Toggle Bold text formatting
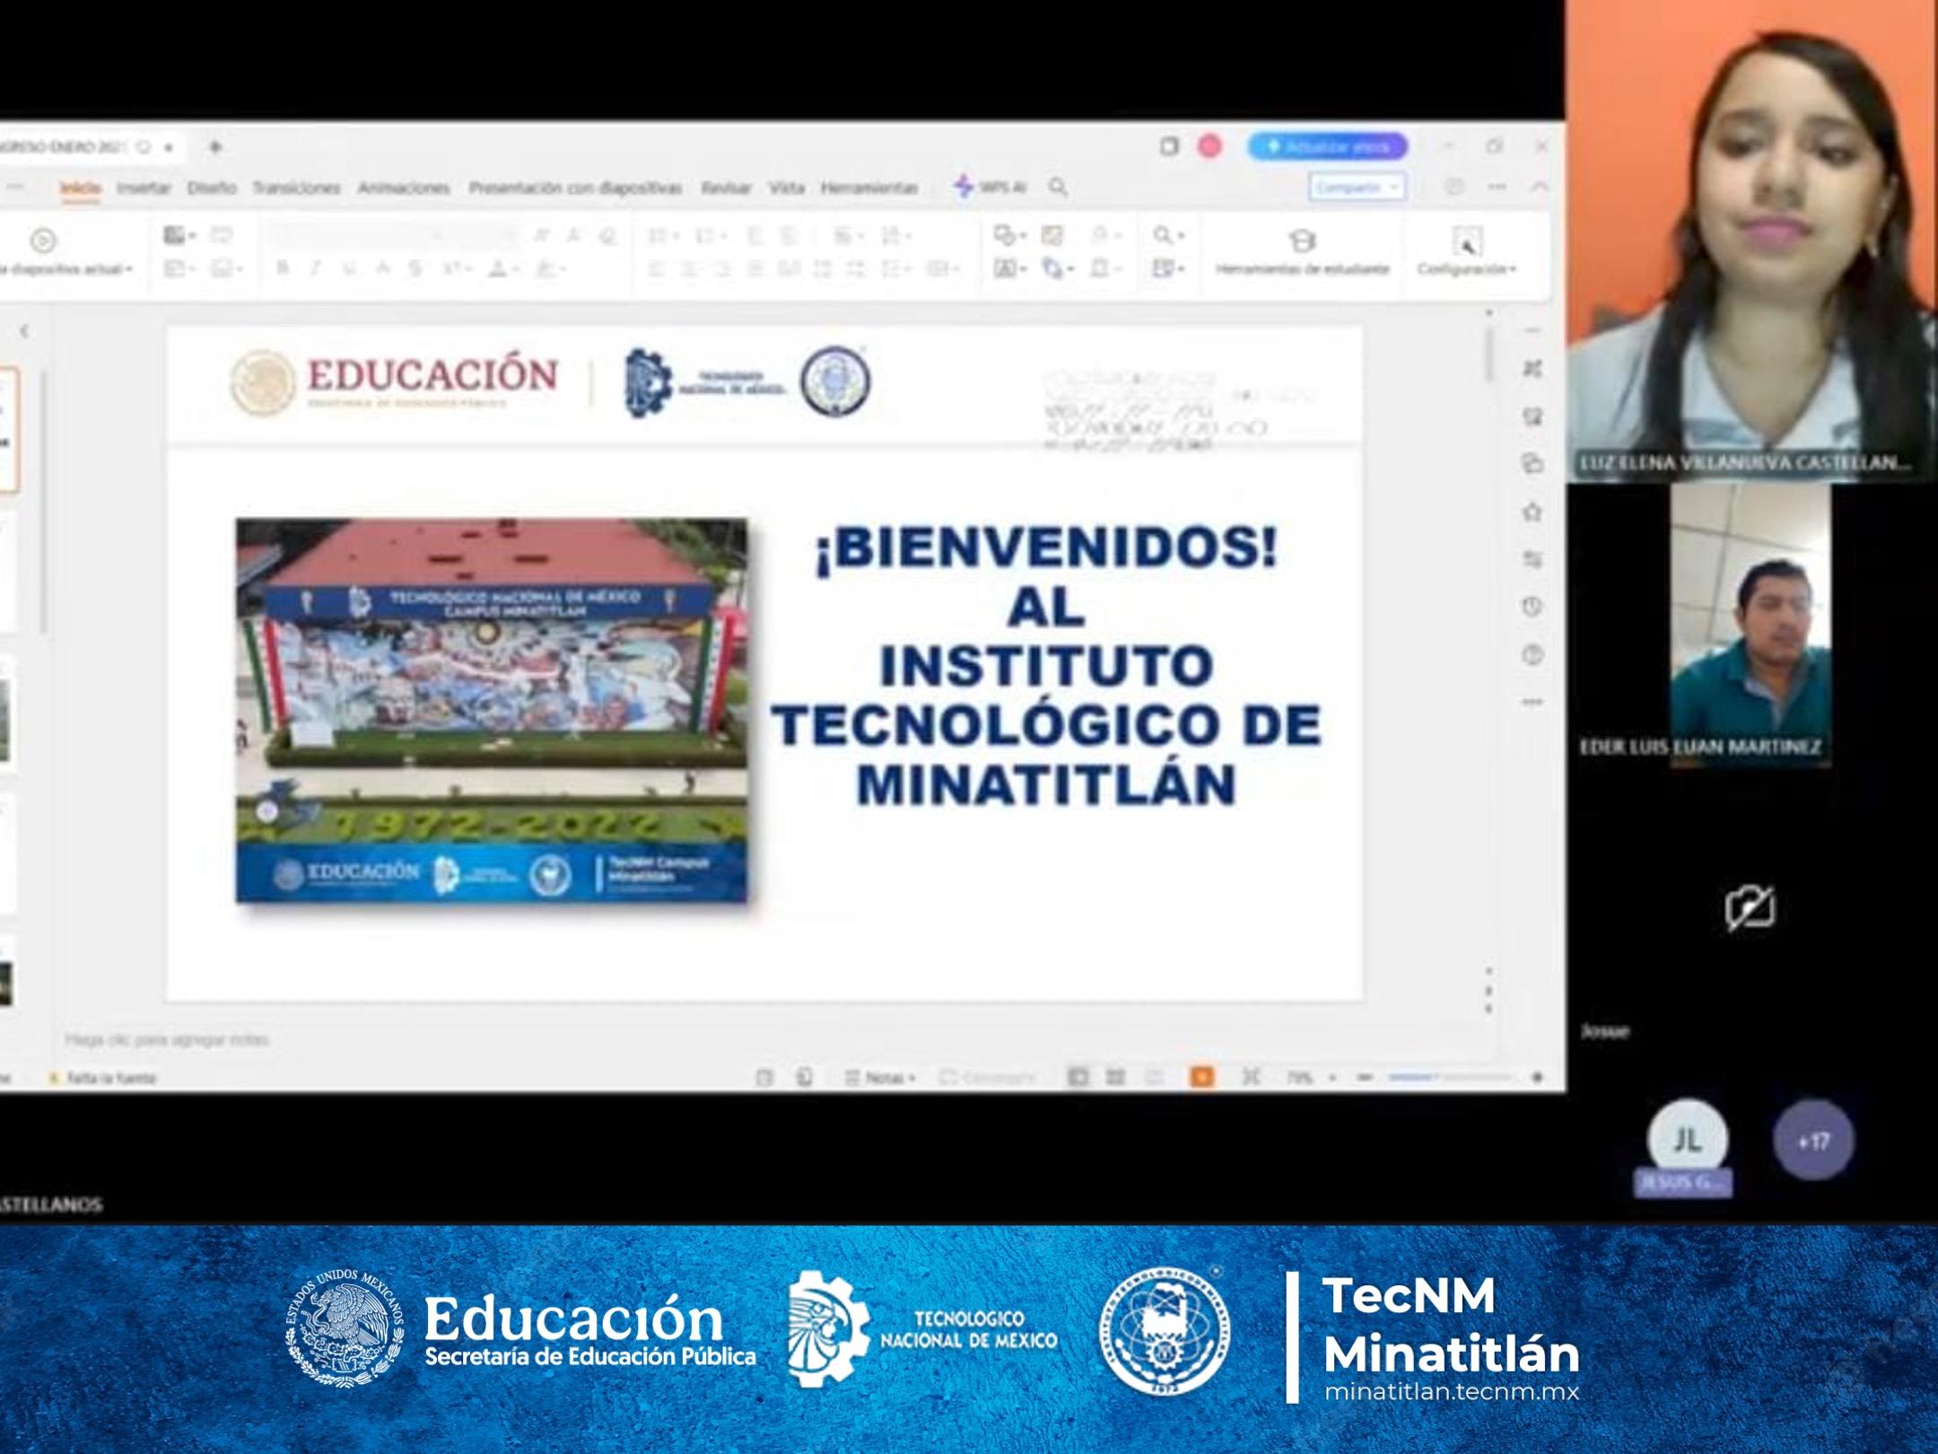1938x1454 pixels. point(283,267)
